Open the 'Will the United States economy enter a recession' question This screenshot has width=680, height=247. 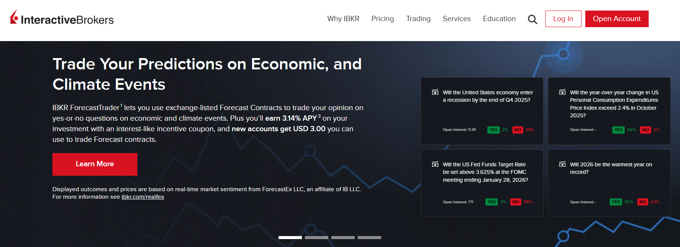(x=488, y=96)
